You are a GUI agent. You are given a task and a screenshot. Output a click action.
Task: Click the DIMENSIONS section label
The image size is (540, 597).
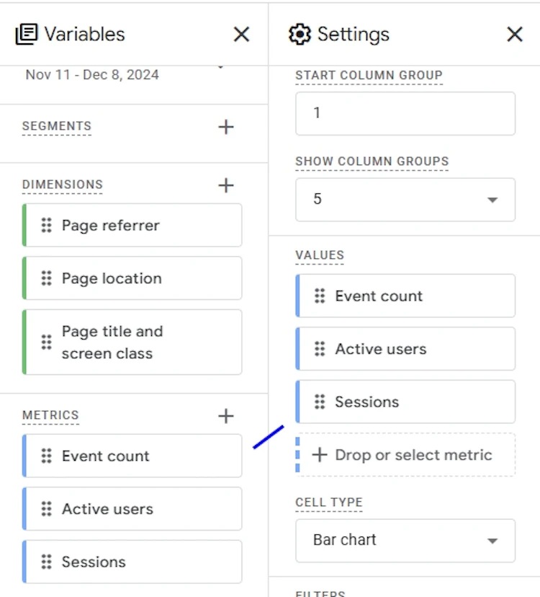click(63, 185)
